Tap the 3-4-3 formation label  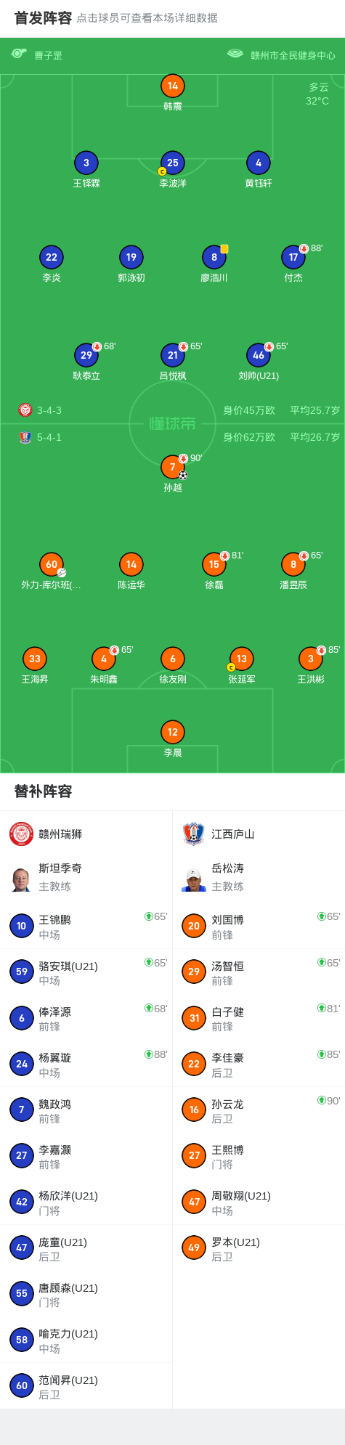[49, 410]
